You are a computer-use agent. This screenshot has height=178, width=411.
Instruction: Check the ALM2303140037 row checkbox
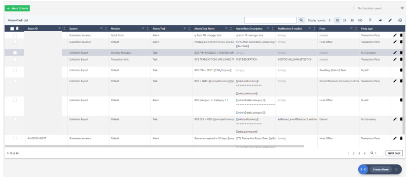coord(15,138)
